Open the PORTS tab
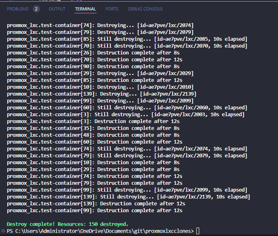 [x=112, y=9]
